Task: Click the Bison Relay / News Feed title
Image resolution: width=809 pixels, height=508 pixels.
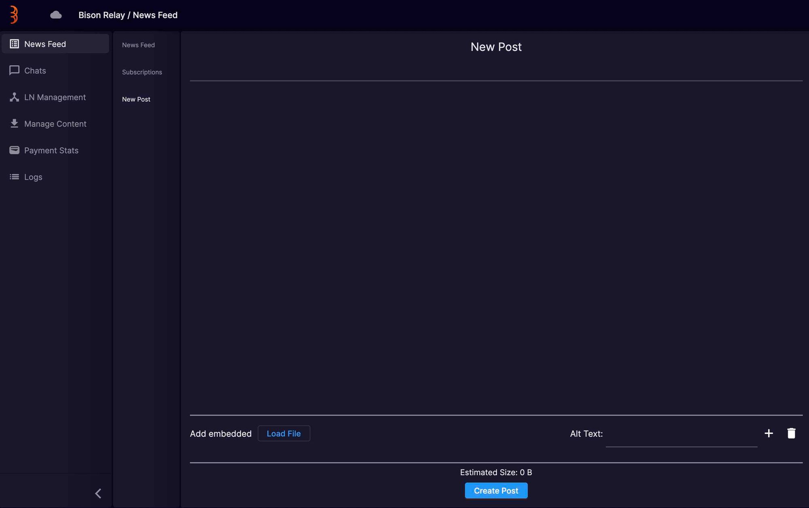Action: [x=128, y=15]
